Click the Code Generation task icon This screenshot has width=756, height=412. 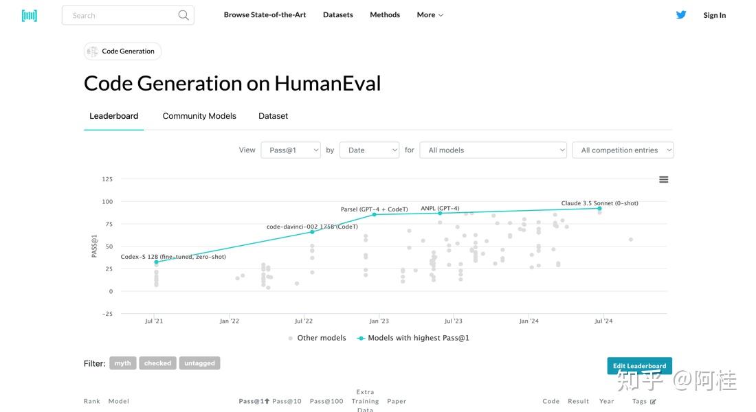click(93, 51)
